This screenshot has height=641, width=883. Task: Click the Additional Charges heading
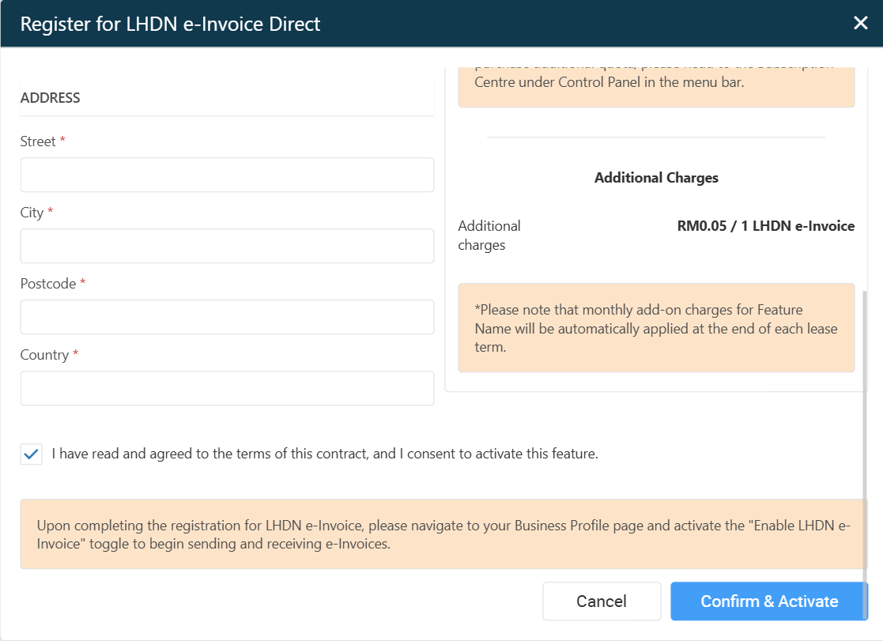click(656, 178)
